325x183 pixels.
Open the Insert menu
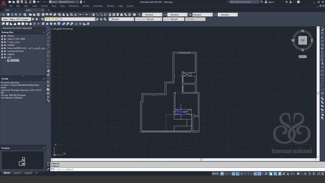coord(35,6)
